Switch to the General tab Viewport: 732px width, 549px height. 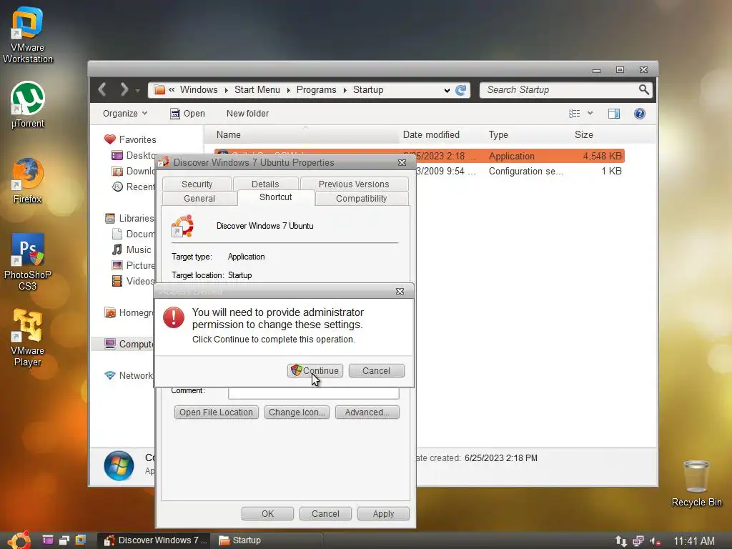pyautogui.click(x=199, y=199)
